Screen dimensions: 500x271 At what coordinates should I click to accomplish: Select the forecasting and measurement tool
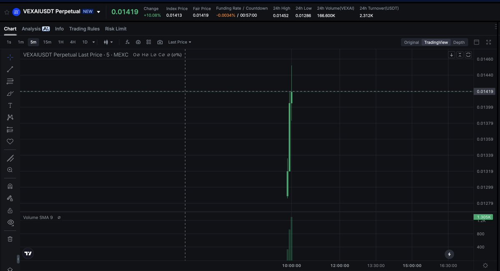point(10,129)
